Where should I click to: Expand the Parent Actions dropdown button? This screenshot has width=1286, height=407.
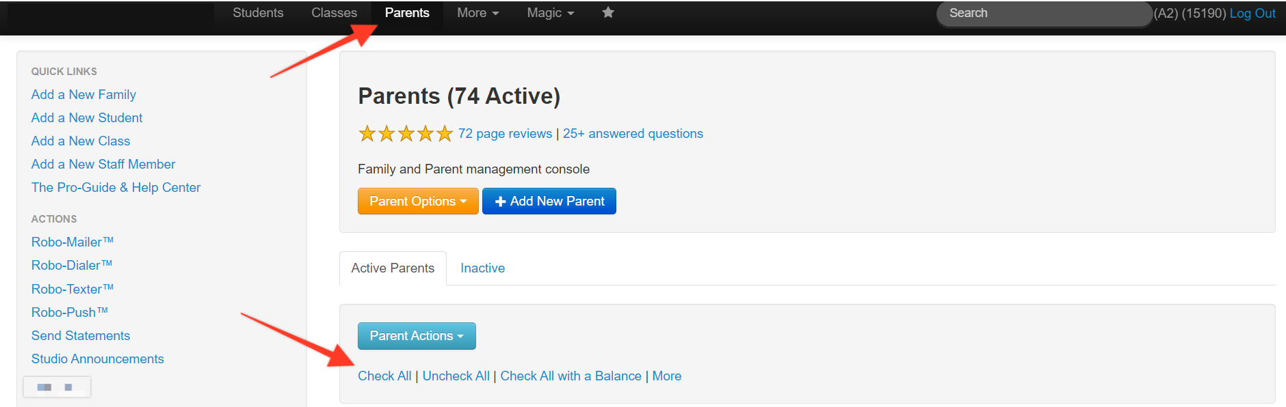point(417,335)
